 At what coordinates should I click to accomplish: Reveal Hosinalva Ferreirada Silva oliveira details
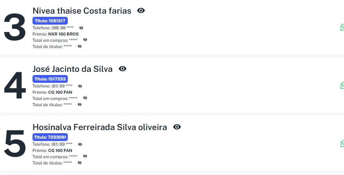[x=177, y=127]
